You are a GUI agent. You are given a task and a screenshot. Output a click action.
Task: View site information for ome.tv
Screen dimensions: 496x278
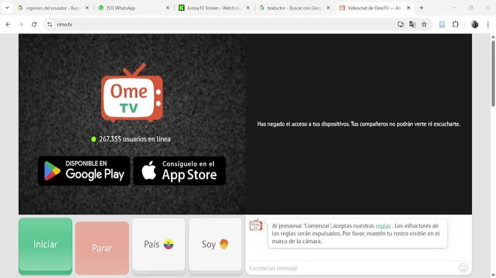click(x=49, y=24)
